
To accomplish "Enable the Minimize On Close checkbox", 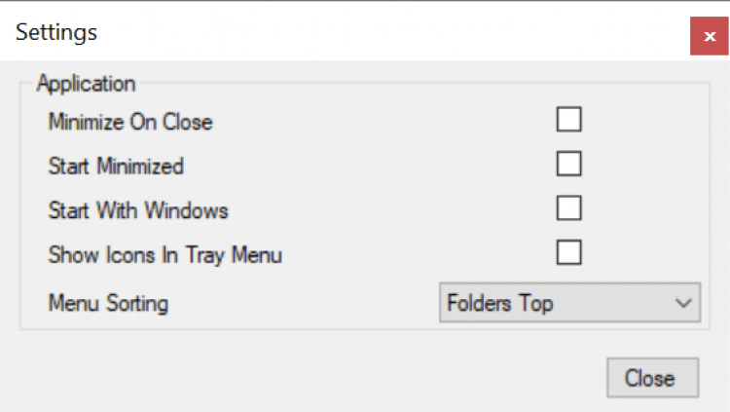I will 568,121.
